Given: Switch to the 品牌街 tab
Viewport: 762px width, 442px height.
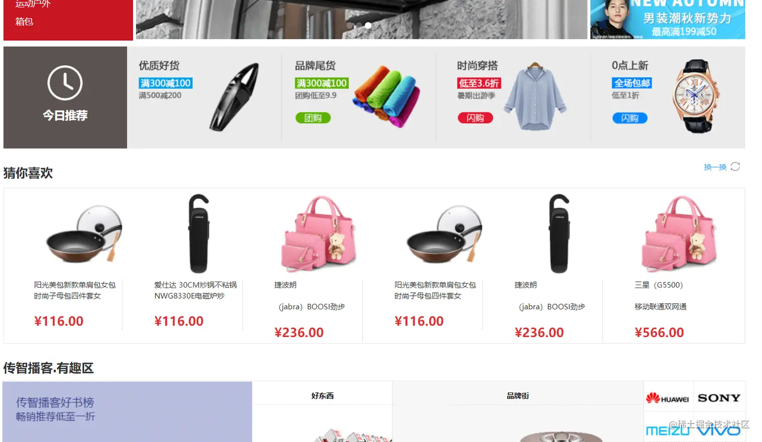Looking at the screenshot, I should coord(518,396).
